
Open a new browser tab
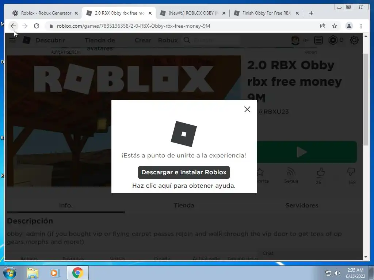click(x=311, y=13)
